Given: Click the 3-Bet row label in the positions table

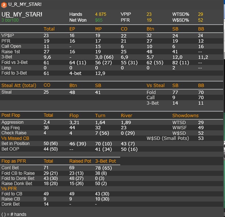Looking at the screenshot, I should click(x=7, y=57).
